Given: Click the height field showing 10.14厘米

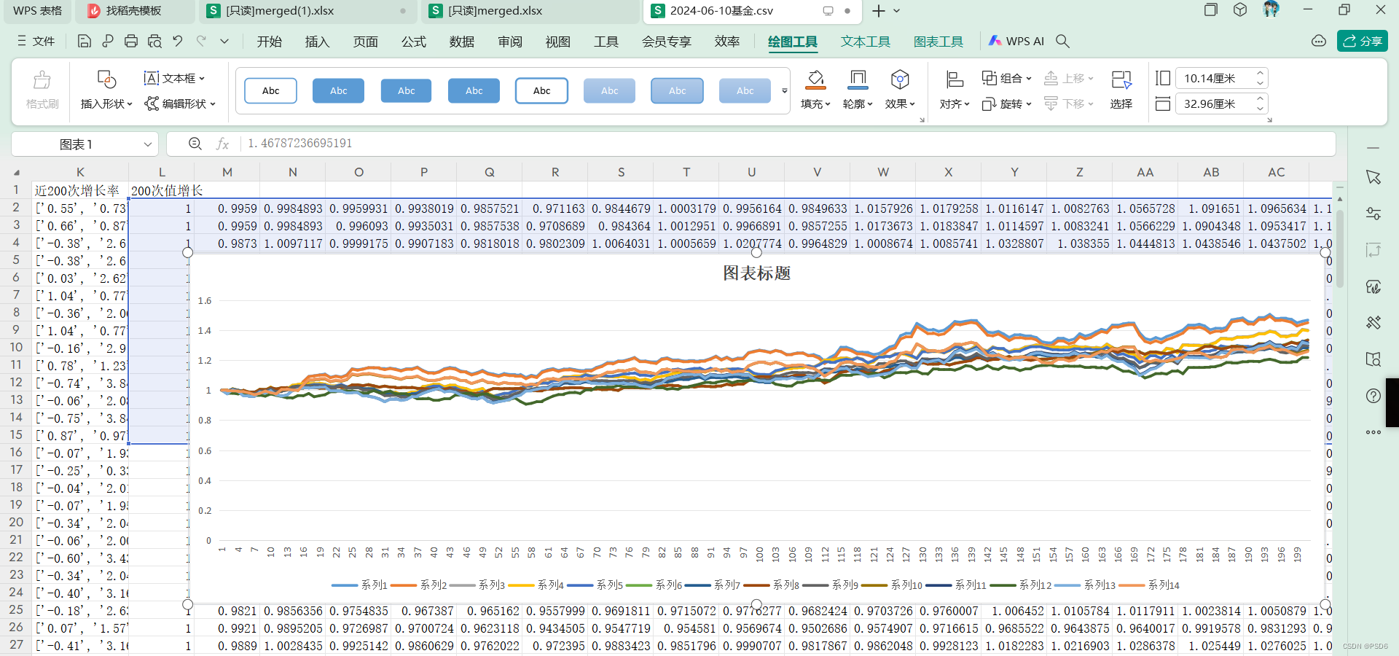Looking at the screenshot, I should click(1214, 78).
